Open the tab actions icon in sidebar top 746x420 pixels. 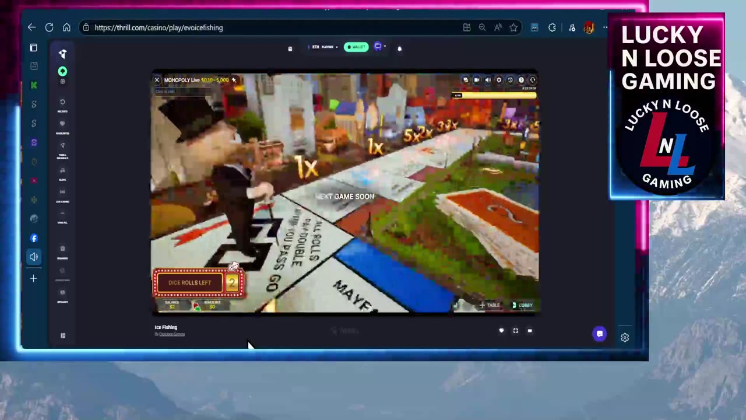(34, 48)
